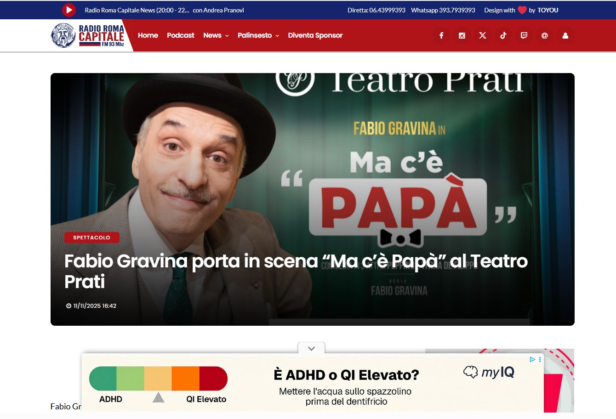
Task: Click the X (Twitter) social icon
Action: click(482, 35)
